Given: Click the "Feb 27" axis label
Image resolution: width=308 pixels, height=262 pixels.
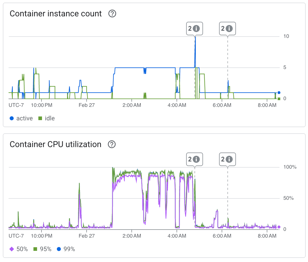Looking at the screenshot, I should pyautogui.click(x=87, y=105).
